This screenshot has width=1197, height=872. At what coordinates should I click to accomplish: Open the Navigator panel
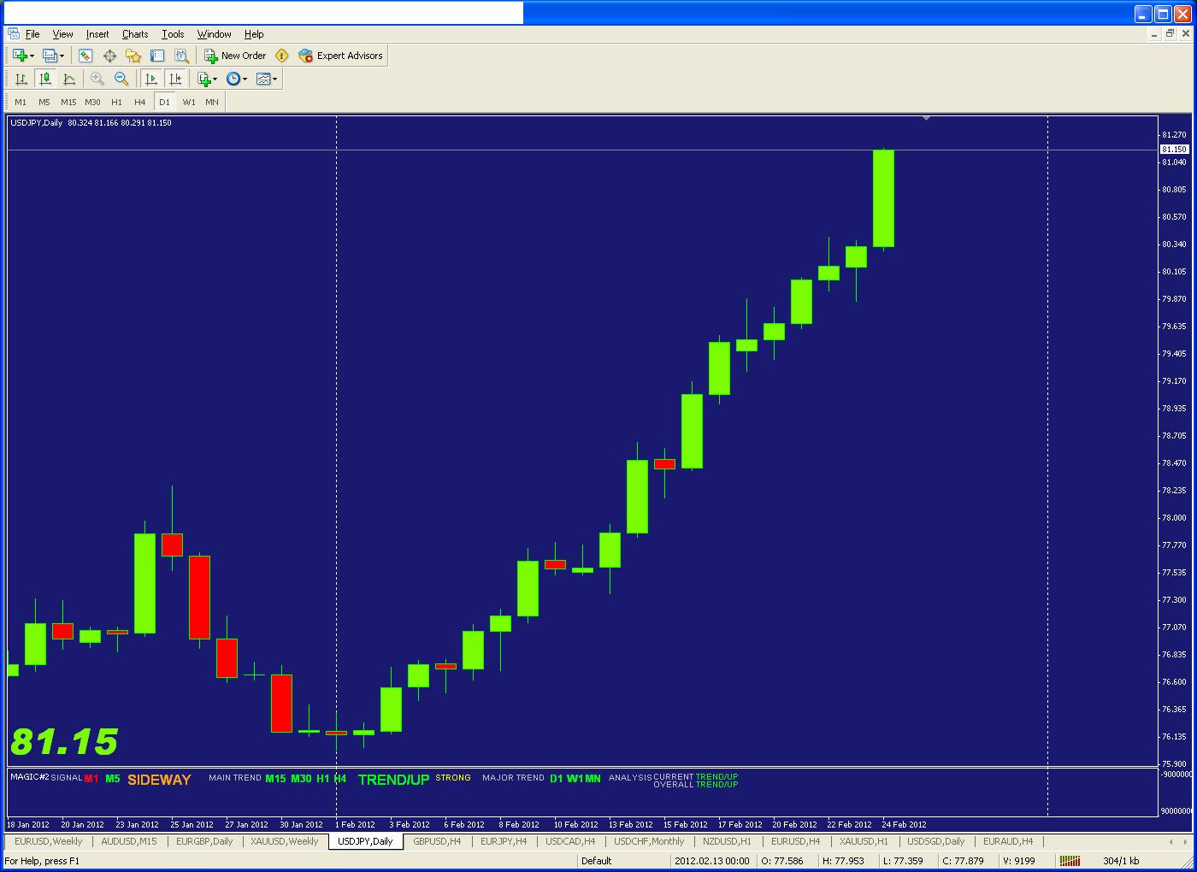pyautogui.click(x=133, y=56)
